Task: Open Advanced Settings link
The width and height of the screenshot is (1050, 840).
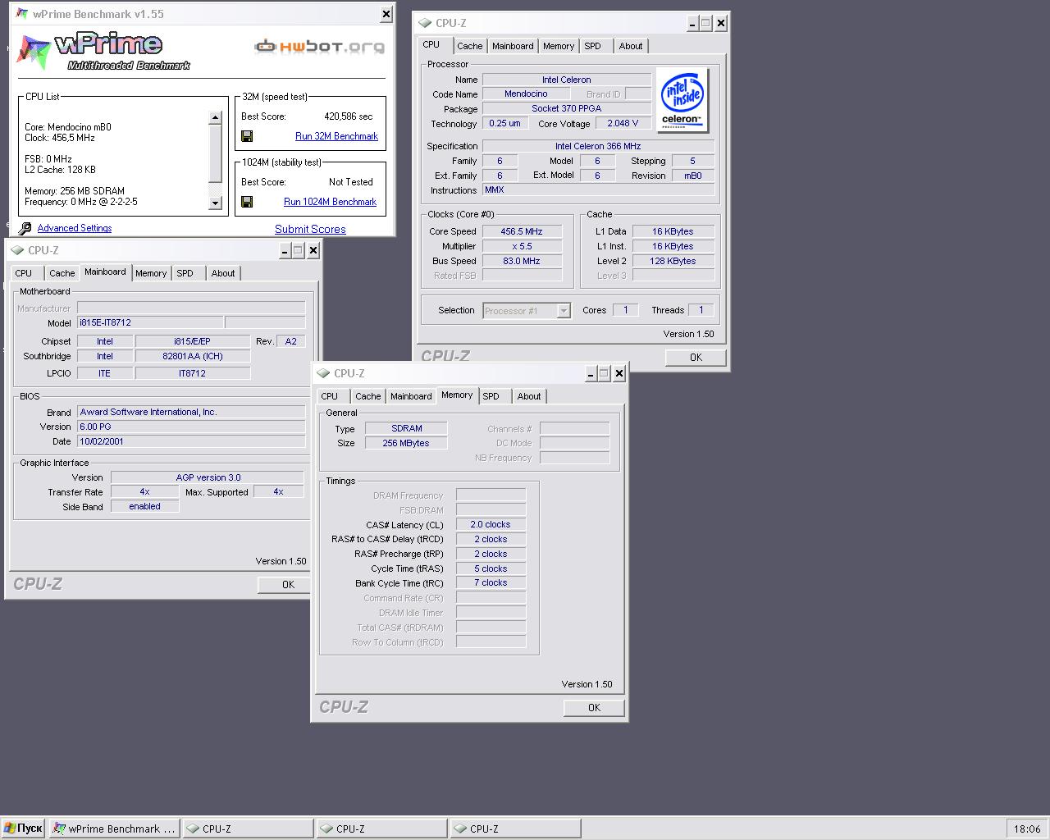Action: pyautogui.click(x=75, y=228)
